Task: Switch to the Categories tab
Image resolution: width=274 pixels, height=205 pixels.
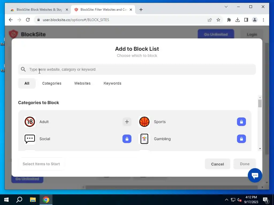Action: (x=52, y=83)
